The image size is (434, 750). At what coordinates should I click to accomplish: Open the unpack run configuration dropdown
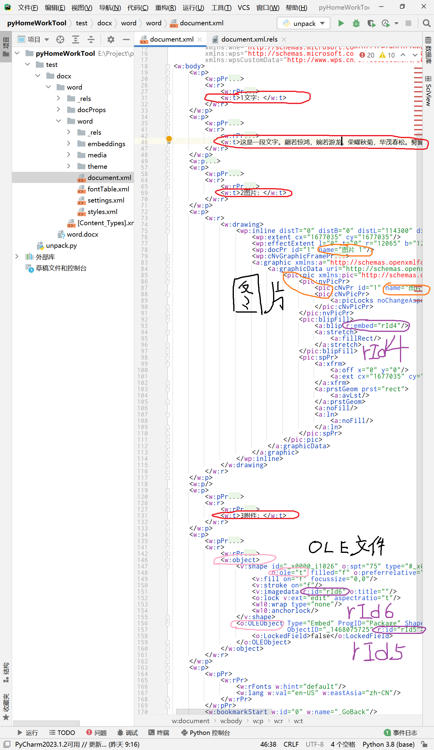[304, 23]
